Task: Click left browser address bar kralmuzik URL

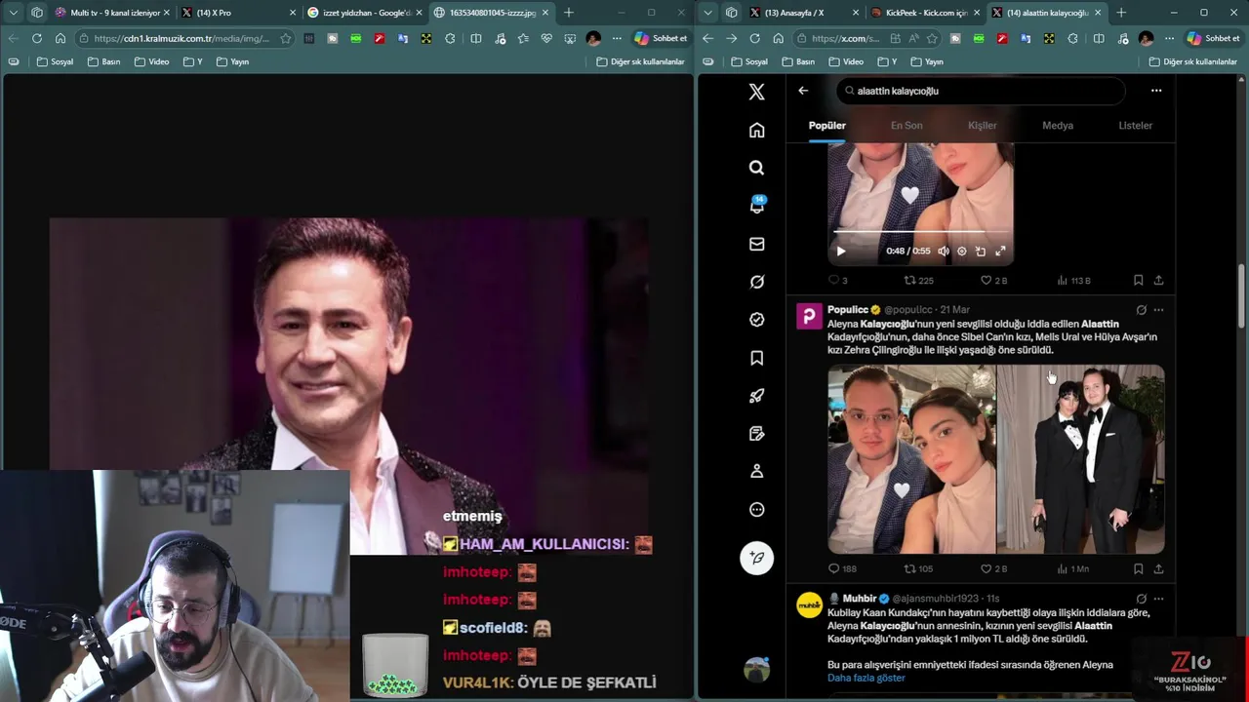Action: (183, 38)
